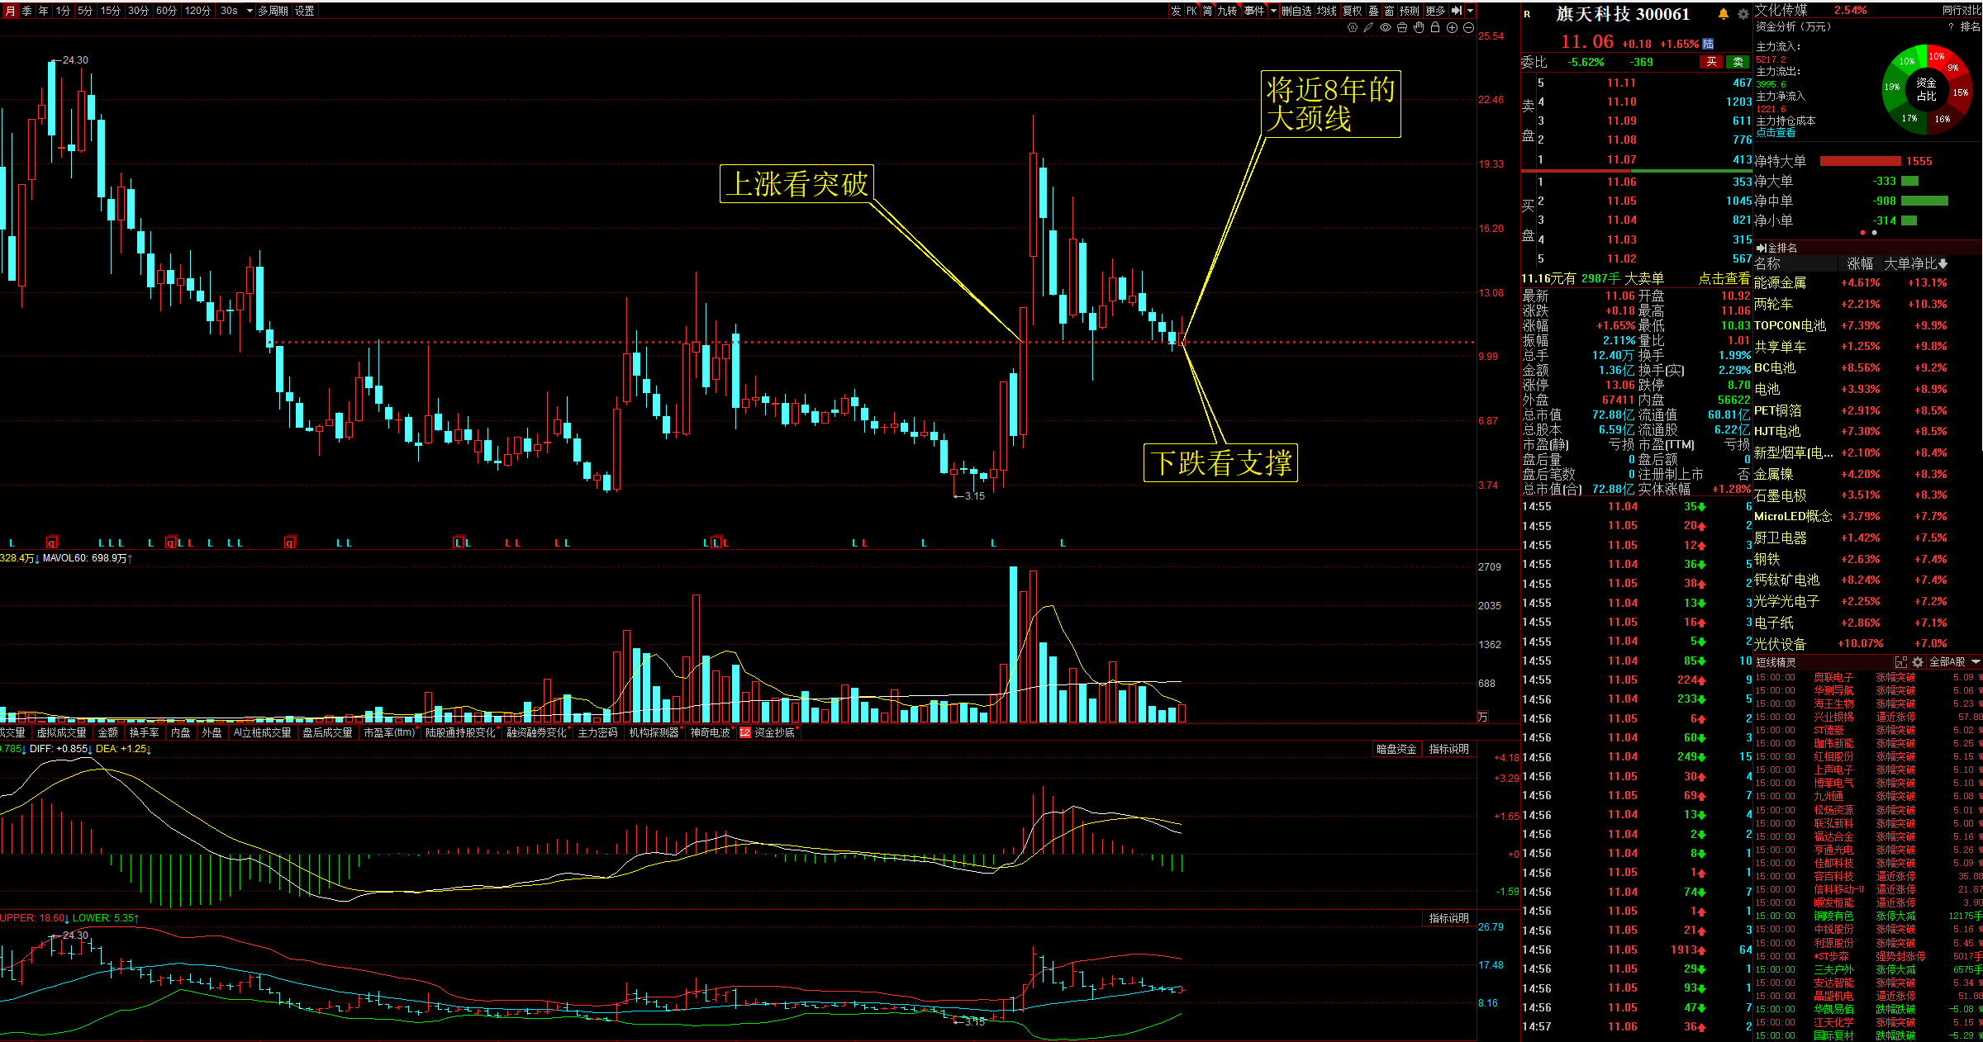Open the 30s period dropdown arrow
The image size is (1983, 1042).
(x=250, y=11)
